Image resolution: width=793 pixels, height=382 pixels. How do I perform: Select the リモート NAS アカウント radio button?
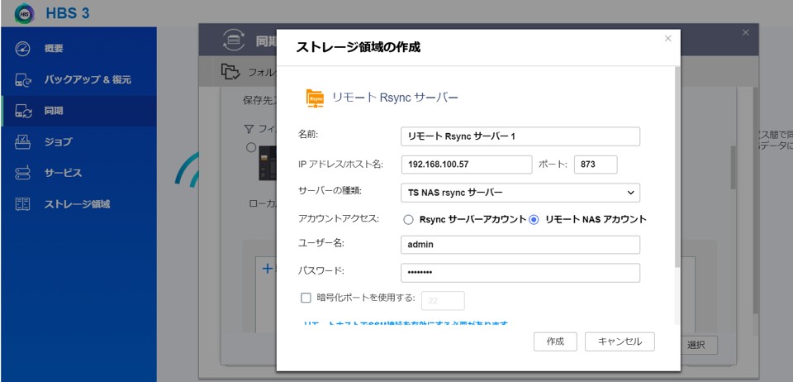coord(534,220)
